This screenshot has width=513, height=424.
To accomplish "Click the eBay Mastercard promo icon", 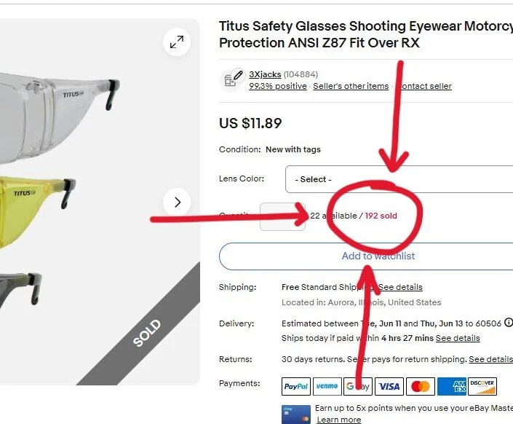I will (295, 414).
